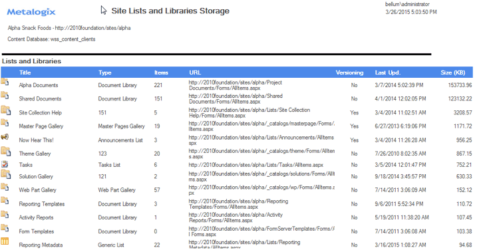
Task: Open the Activity Reports URL
Action: [236, 217]
